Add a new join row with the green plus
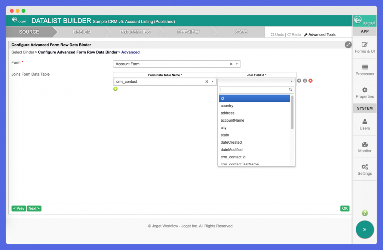Screen dimensions: 383x250 tap(115, 89)
